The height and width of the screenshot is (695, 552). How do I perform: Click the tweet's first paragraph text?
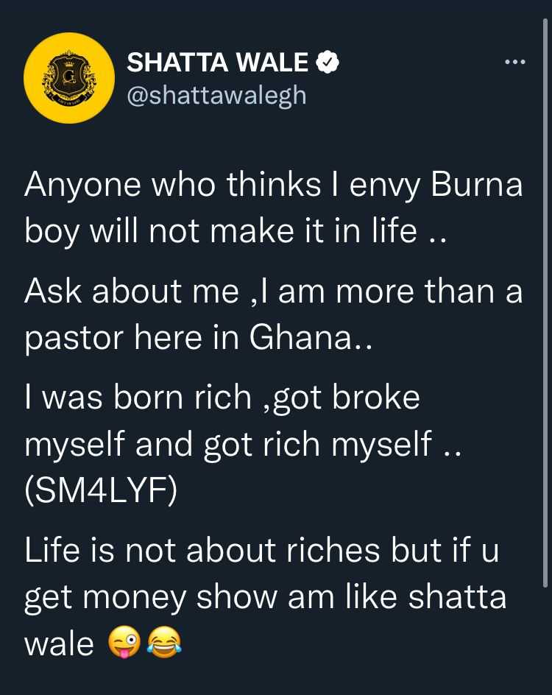(275, 206)
